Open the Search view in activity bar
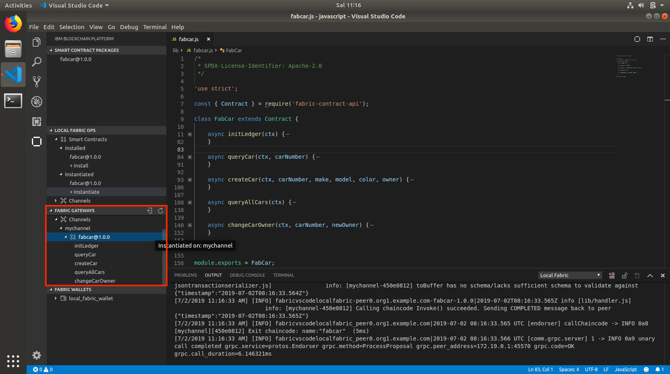This screenshot has height=374, width=670. tap(37, 62)
